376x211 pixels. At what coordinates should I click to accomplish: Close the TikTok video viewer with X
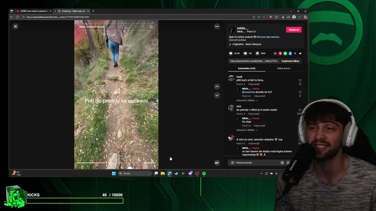pyautogui.click(x=16, y=26)
